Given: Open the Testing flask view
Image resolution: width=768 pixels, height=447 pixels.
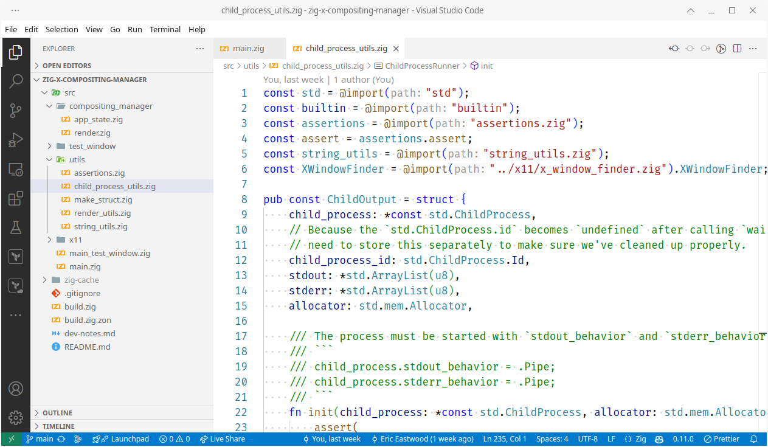Looking at the screenshot, I should pos(16,227).
